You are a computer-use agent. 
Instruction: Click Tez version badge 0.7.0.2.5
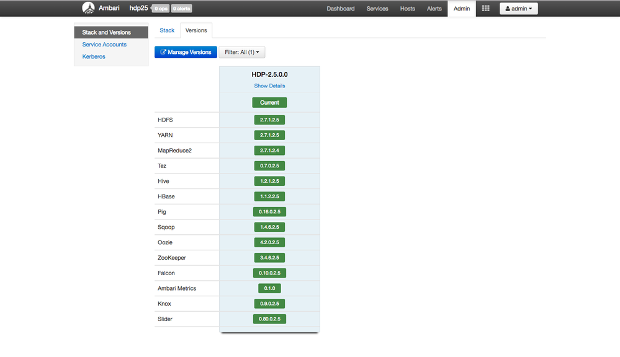pyautogui.click(x=270, y=166)
